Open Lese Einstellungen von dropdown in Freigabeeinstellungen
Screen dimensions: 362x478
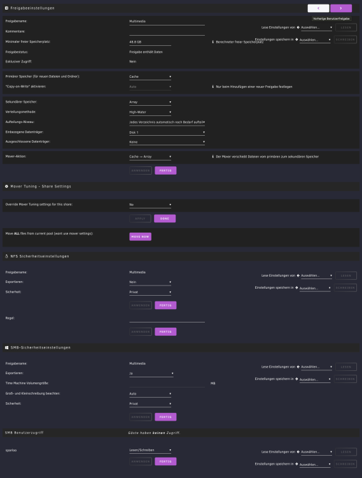tap(317, 28)
